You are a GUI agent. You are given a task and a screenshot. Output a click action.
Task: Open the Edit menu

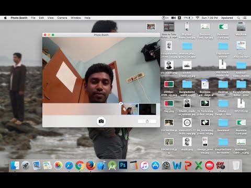click(x=41, y=18)
